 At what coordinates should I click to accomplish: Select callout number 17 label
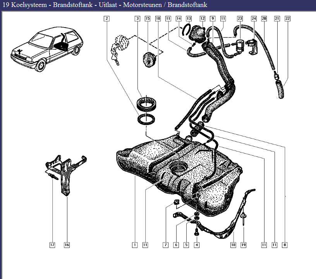[x=52, y=245]
